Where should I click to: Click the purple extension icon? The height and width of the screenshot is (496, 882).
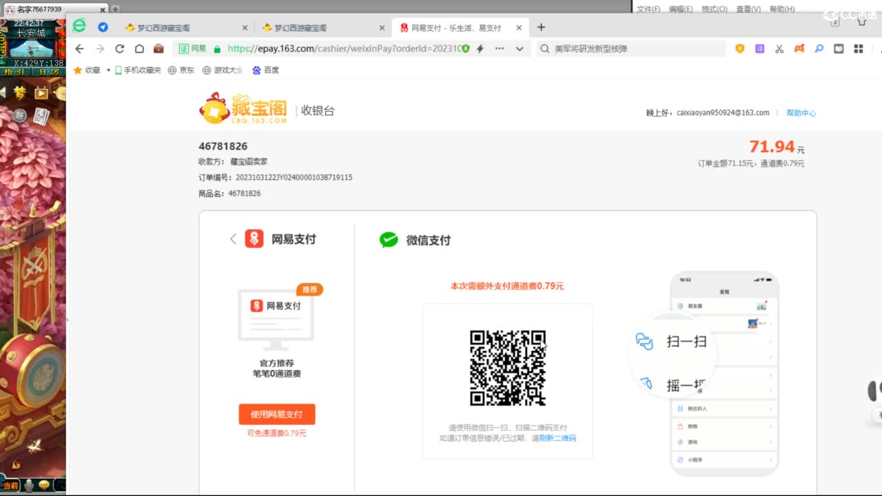coord(759,49)
